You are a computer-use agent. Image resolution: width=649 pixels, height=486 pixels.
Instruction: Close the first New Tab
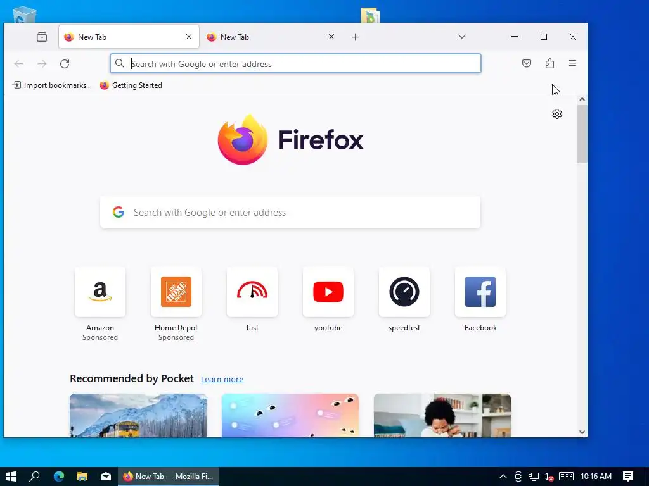tap(189, 37)
